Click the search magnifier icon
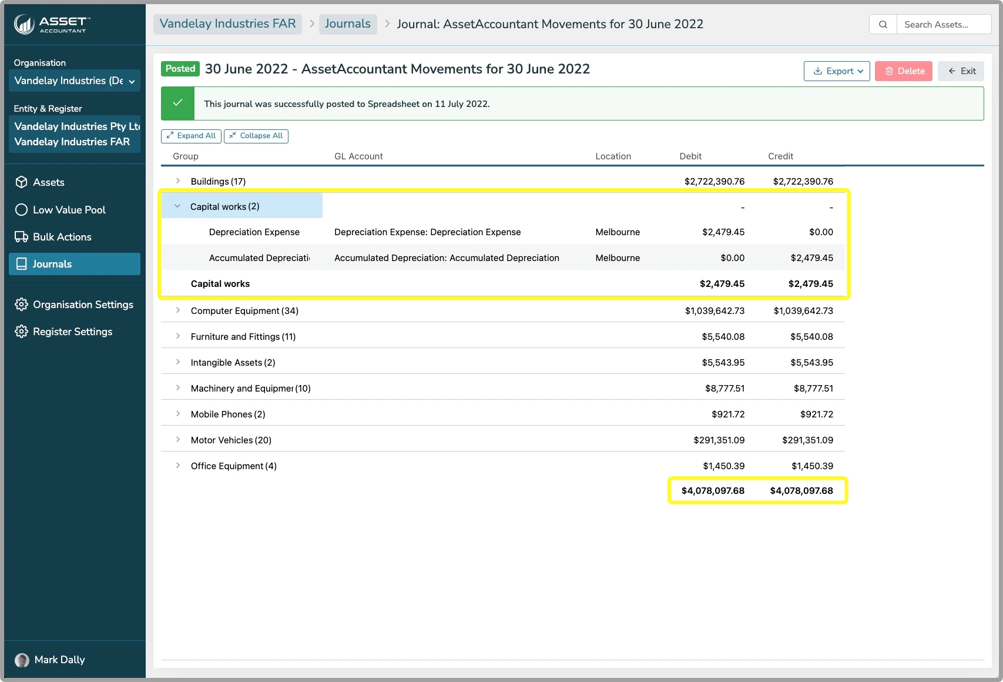This screenshot has height=682, width=1003. [883, 24]
